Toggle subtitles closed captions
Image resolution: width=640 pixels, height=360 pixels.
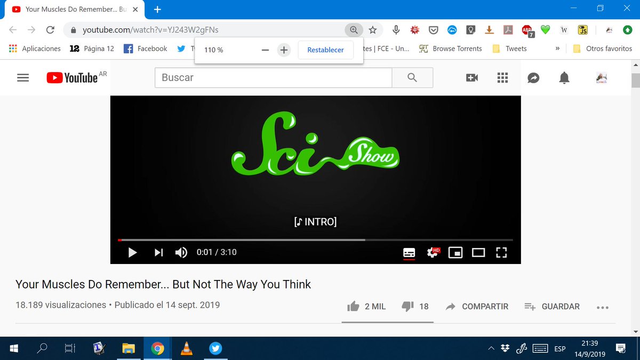pos(409,252)
